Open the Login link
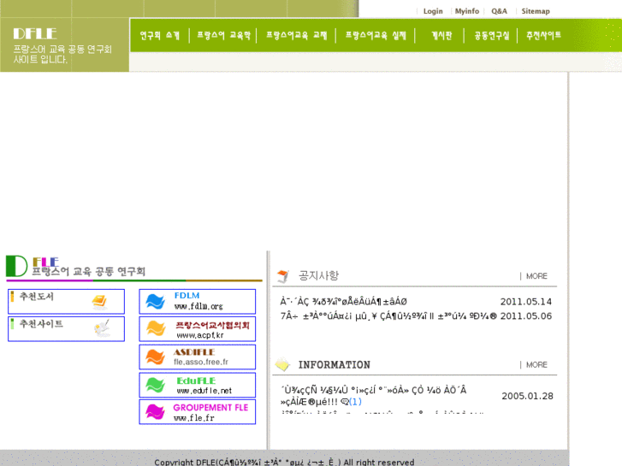622x466 pixels. coord(433,11)
